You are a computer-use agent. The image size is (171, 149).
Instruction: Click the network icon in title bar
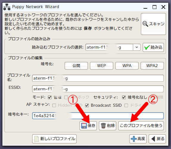(x=7, y=7)
